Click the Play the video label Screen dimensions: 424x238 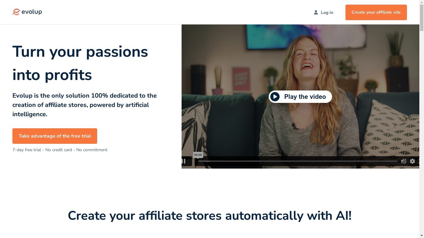click(x=305, y=97)
